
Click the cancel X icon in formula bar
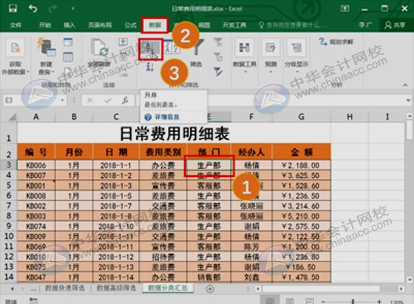coord(90,100)
